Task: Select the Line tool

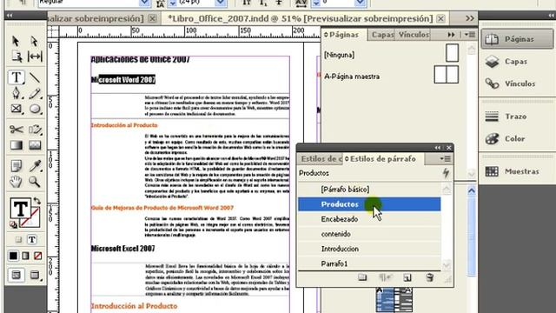Action: click(x=35, y=77)
